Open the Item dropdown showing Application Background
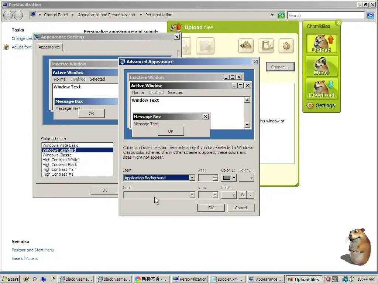Viewport: 378px width, 284px height. tap(192, 178)
